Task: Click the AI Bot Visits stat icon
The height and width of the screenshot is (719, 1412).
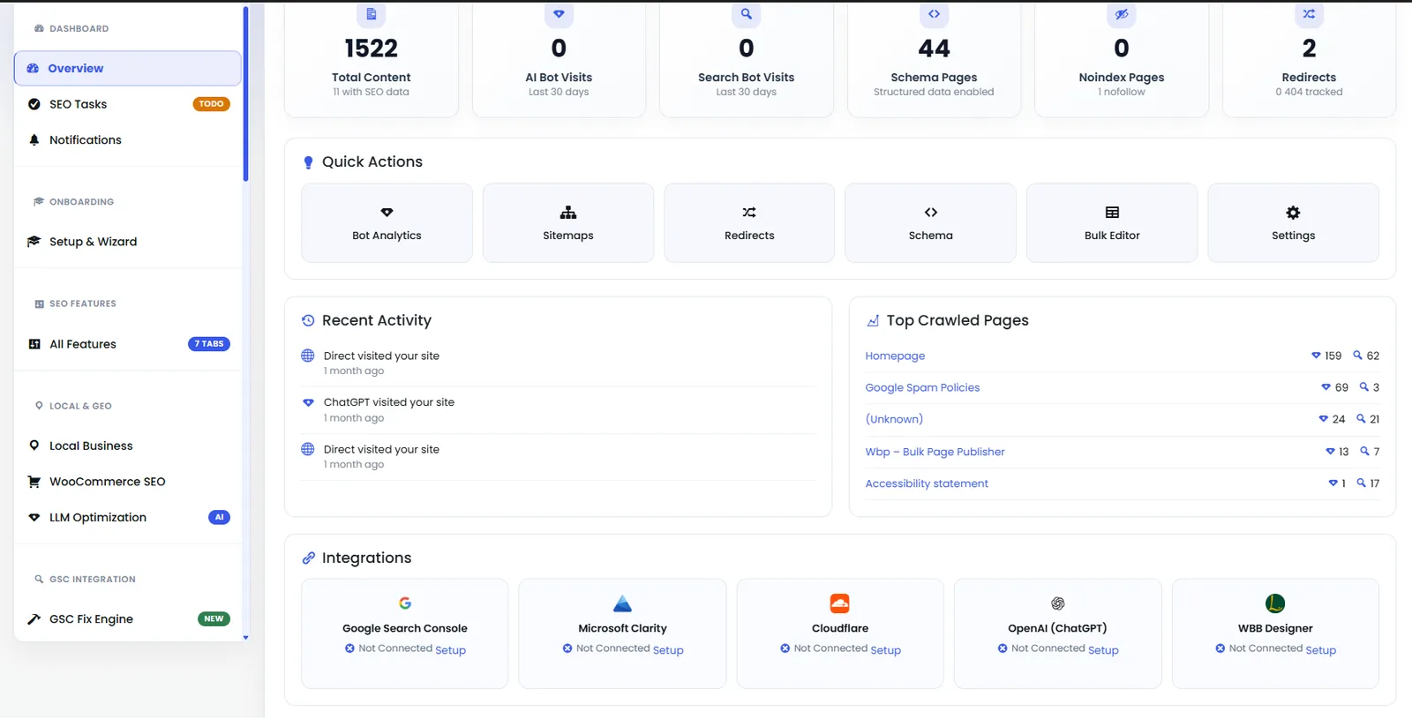Action: click(559, 14)
